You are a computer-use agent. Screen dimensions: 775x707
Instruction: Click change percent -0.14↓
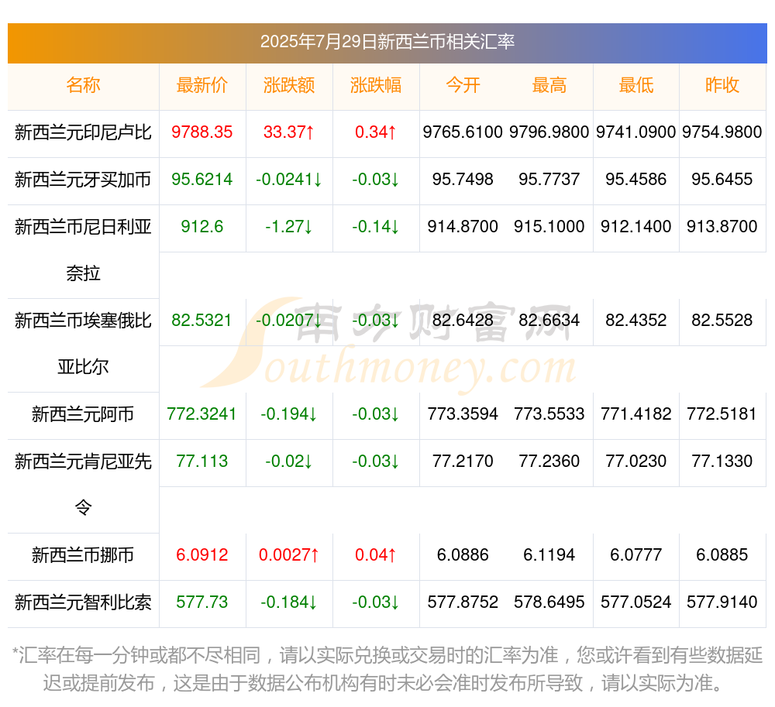click(376, 227)
